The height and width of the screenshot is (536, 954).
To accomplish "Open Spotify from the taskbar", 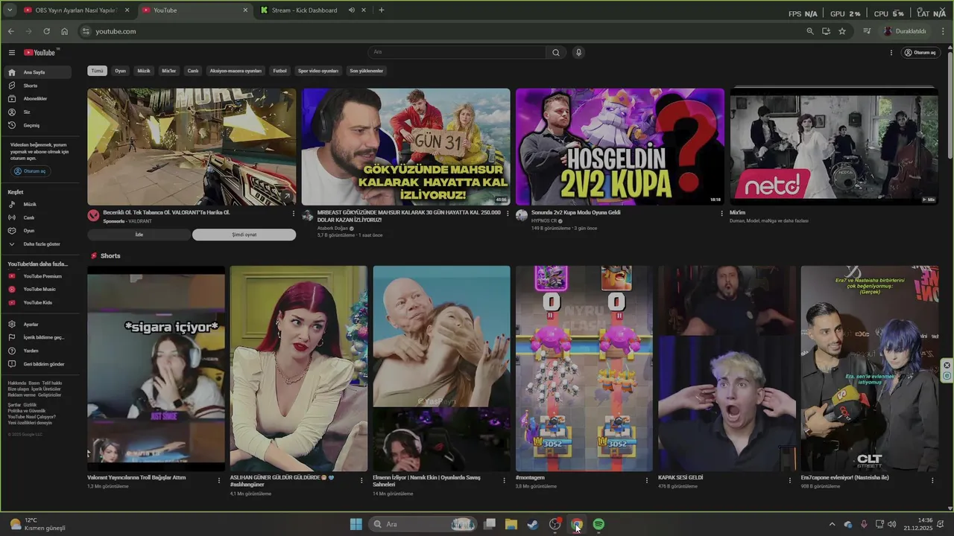I will click(x=598, y=524).
